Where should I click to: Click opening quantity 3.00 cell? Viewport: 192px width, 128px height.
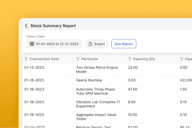click(152, 80)
